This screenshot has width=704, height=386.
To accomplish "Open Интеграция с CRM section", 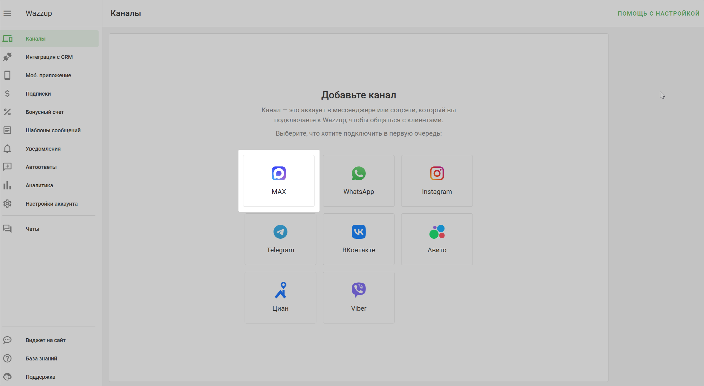I will tap(49, 57).
